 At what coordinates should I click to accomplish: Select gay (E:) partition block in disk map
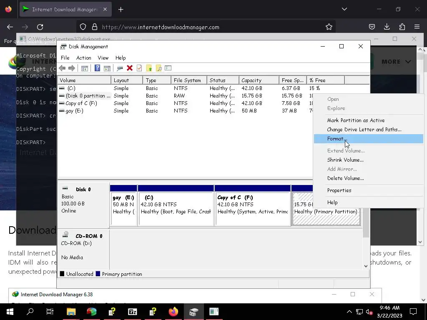coord(123,205)
